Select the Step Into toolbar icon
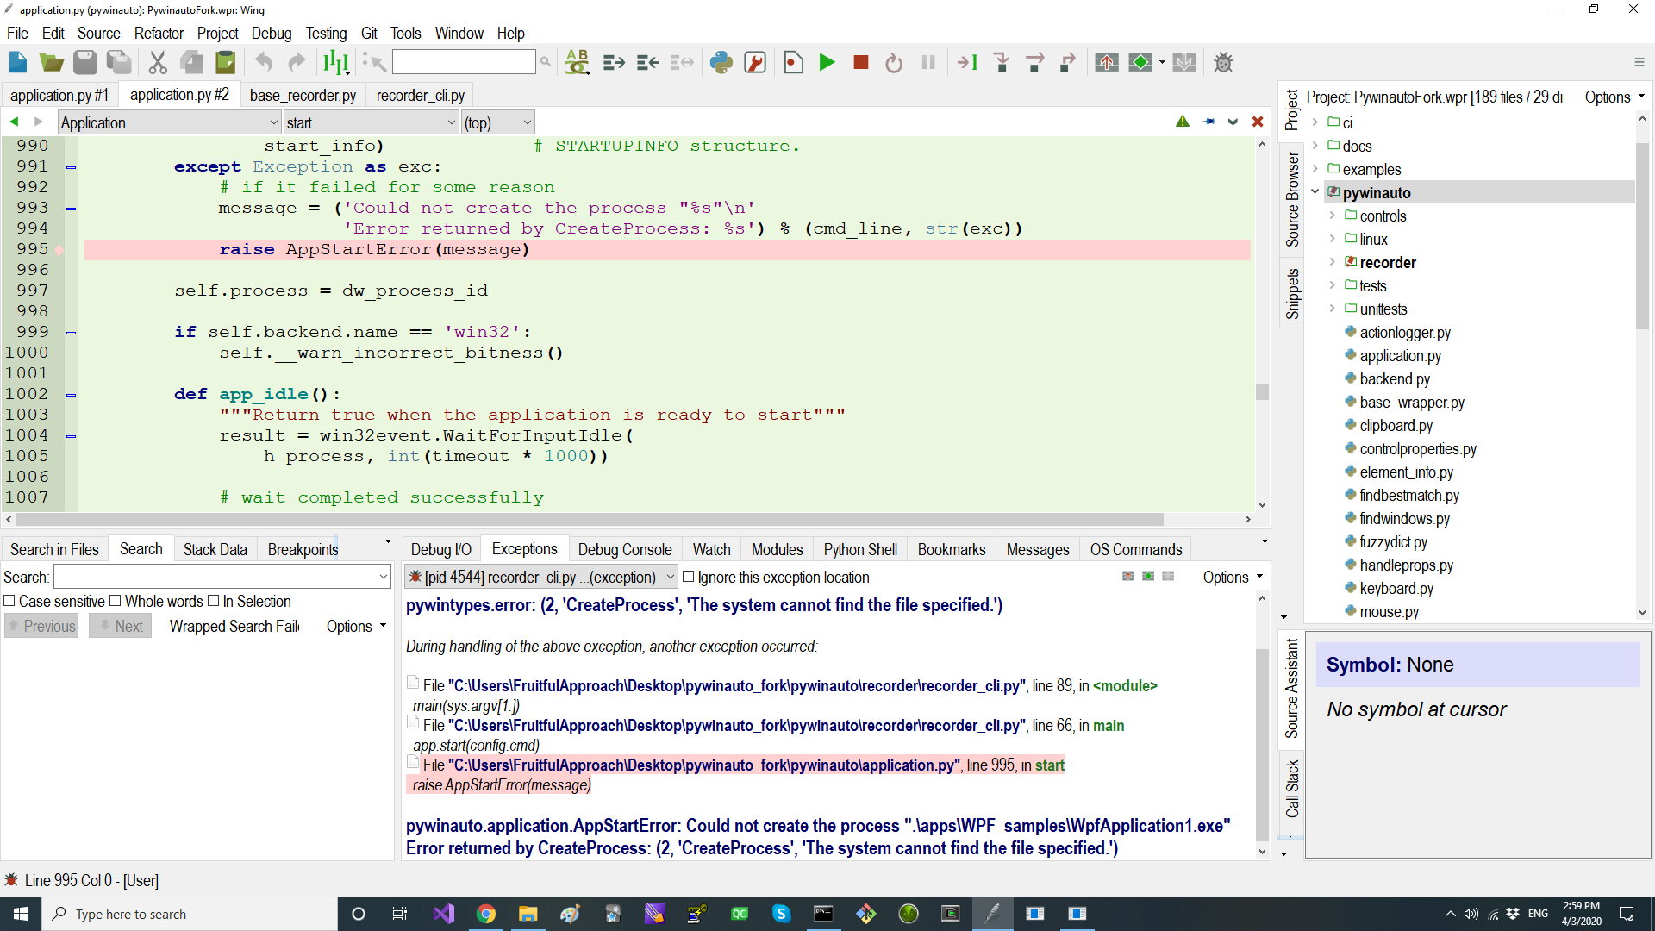Screen dimensions: 1655x931 tap(1001, 62)
